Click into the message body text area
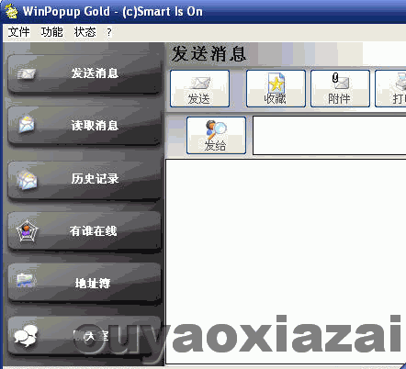The width and height of the screenshot is (406, 369). (286, 262)
